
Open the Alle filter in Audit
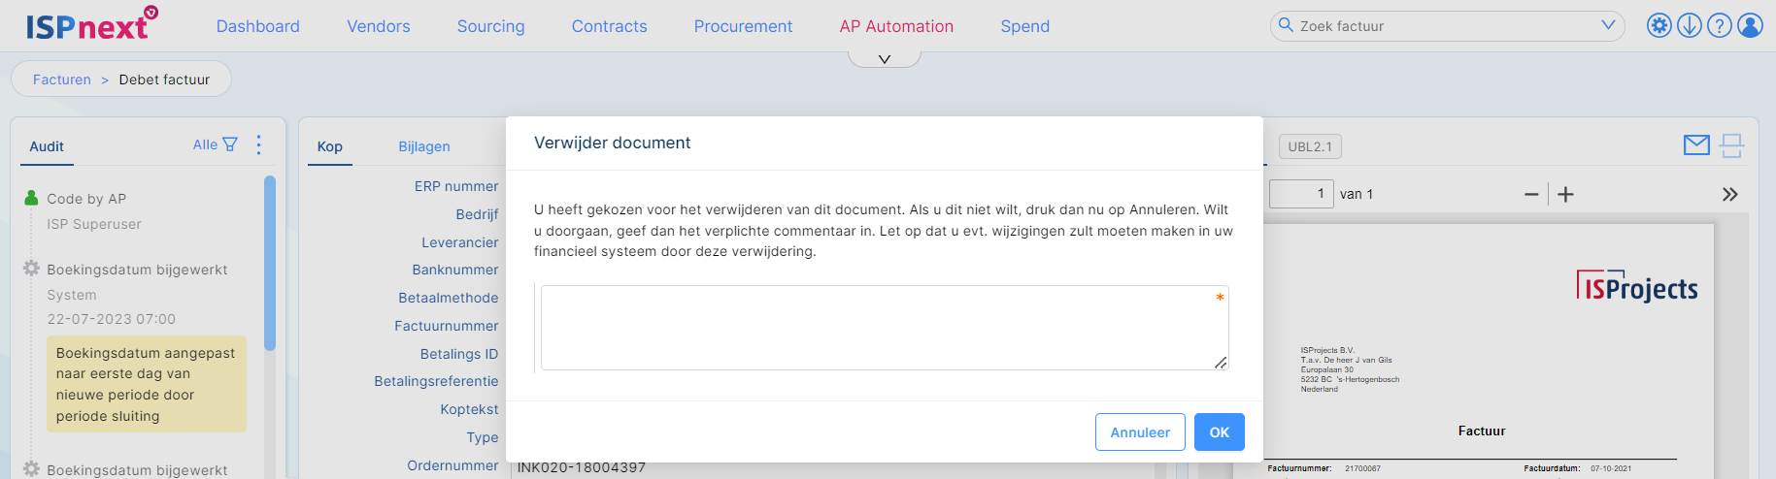216,144
